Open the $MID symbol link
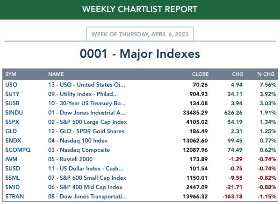This screenshot has height=204, width=280. point(12,187)
